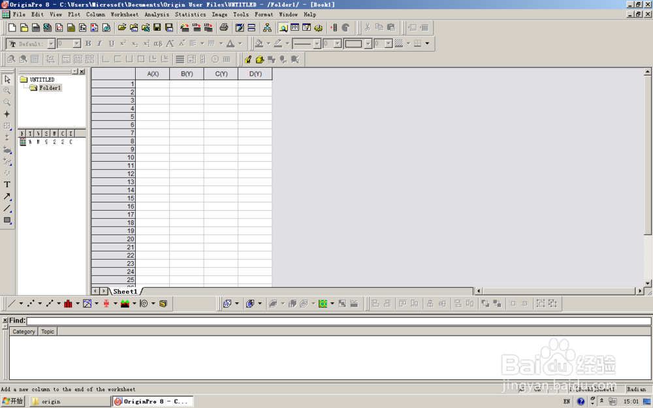
Task: Click the New Folder icon in toolbar
Action: click(24, 28)
